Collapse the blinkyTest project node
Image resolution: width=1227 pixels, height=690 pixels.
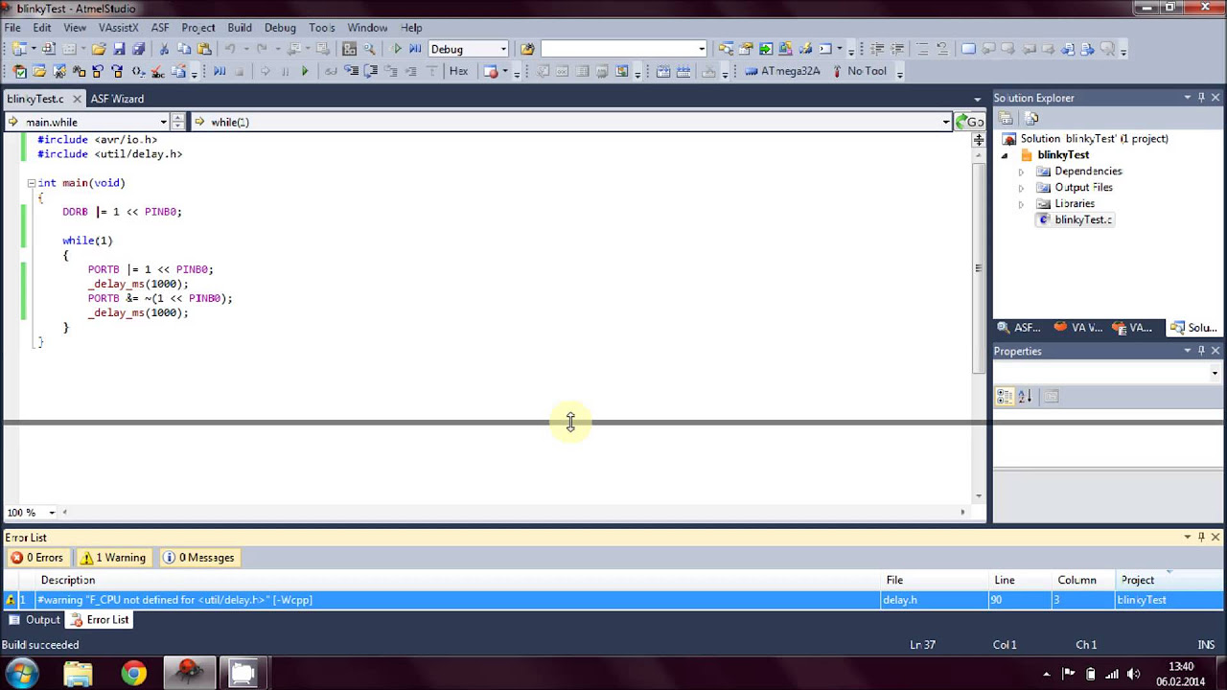pos(1005,155)
